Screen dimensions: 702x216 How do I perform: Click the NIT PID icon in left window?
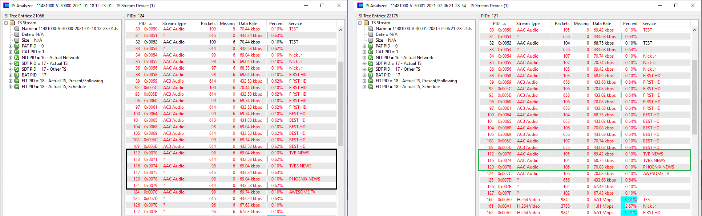click(17, 58)
